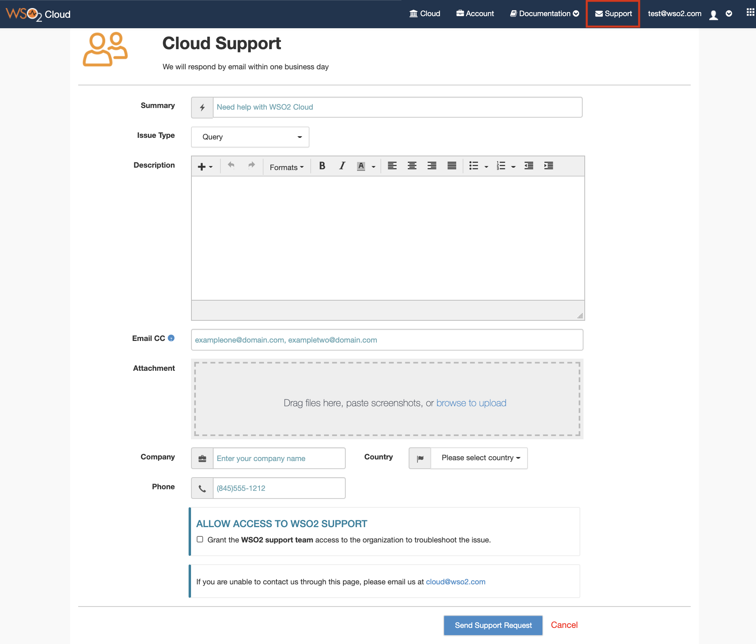Click the undo arrow in description toolbar
Screen dimensions: 756x644
click(231, 165)
